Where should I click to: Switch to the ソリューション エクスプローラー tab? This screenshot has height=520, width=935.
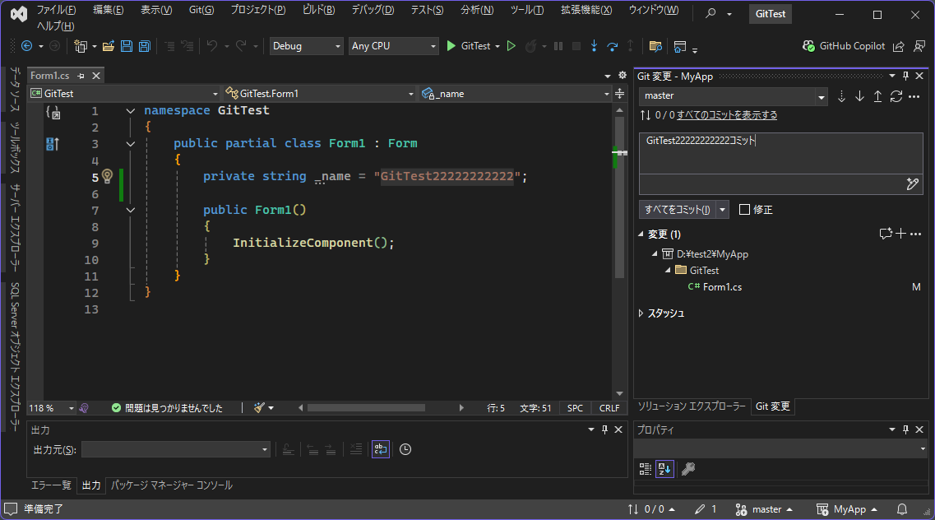[x=692, y=406]
